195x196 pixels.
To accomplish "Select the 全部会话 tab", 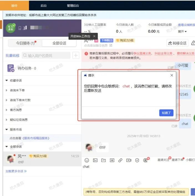I will 59,43.
